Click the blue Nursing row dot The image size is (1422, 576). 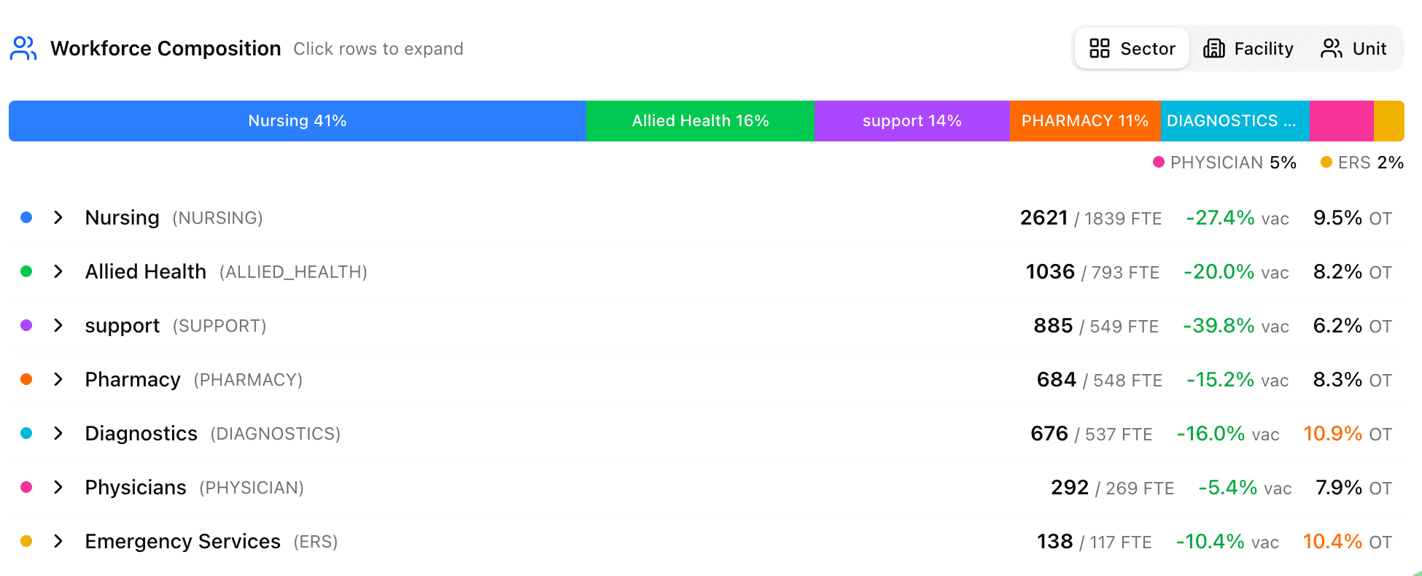click(26, 217)
